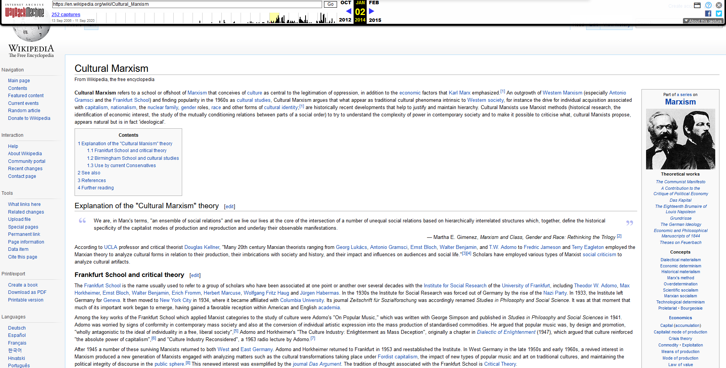Switch to Français language version
The height and width of the screenshot is (368, 726).
(x=17, y=343)
